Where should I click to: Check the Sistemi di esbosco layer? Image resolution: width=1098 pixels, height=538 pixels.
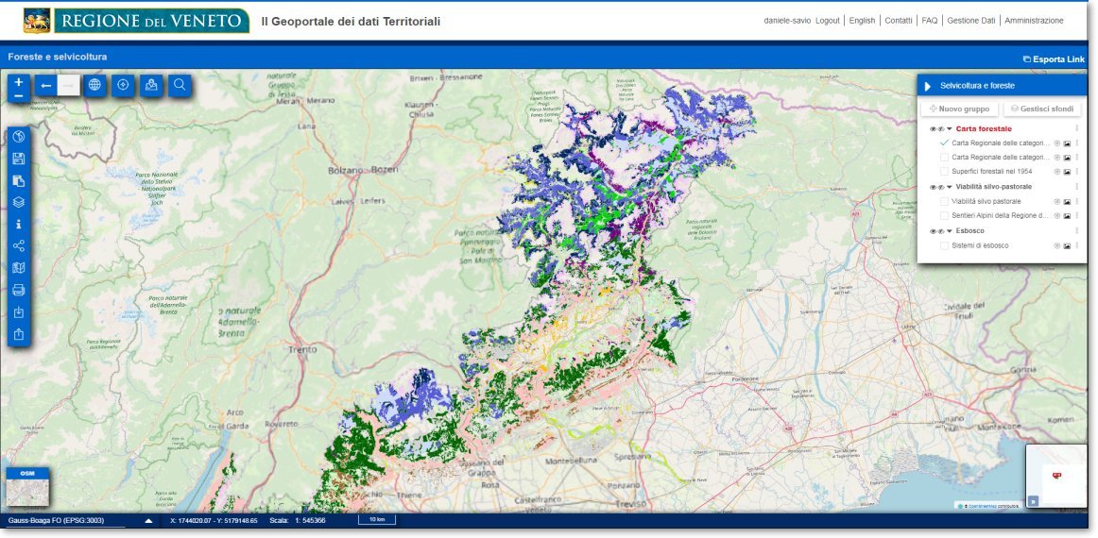click(944, 245)
